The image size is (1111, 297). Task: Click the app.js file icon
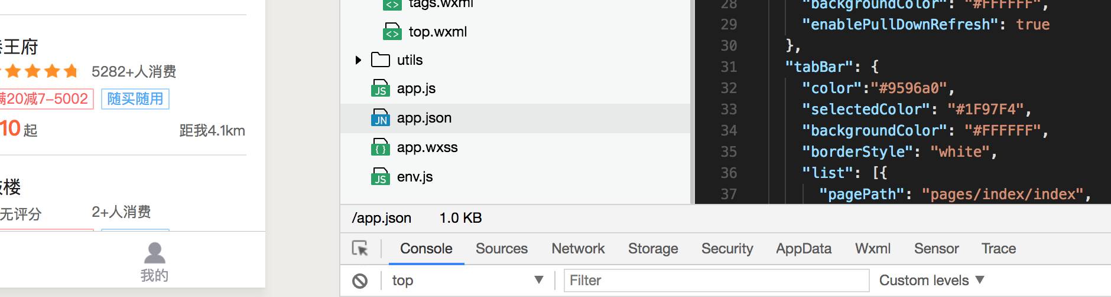click(x=380, y=88)
